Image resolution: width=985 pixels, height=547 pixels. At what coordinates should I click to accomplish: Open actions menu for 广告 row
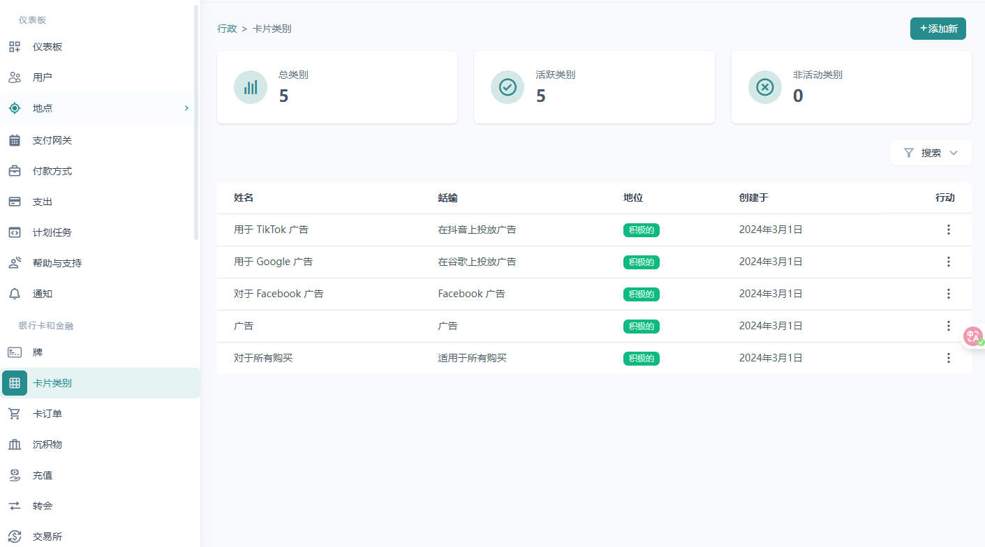click(x=948, y=326)
